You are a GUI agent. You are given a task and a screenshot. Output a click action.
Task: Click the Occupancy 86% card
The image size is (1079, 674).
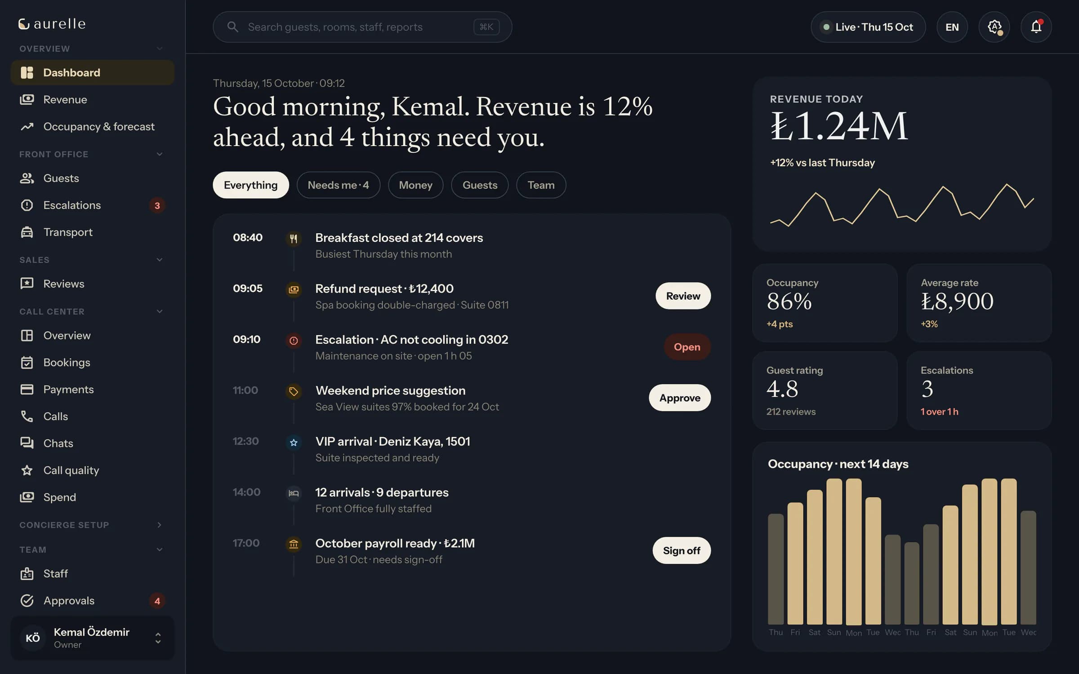825,303
